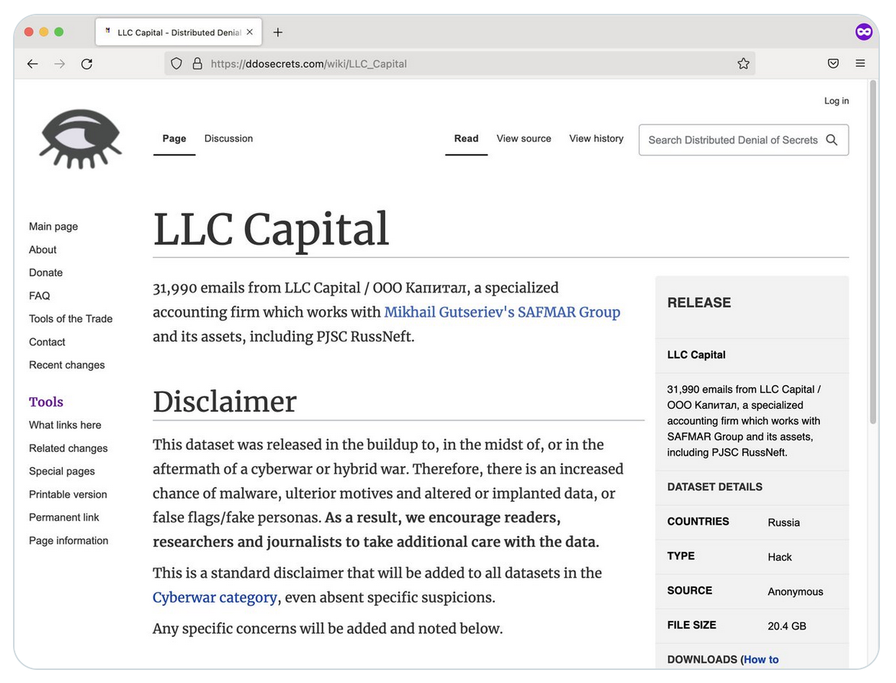Image resolution: width=896 pixels, height=683 pixels.
Task: Click the Russia value under Countries
Action: coord(783,522)
